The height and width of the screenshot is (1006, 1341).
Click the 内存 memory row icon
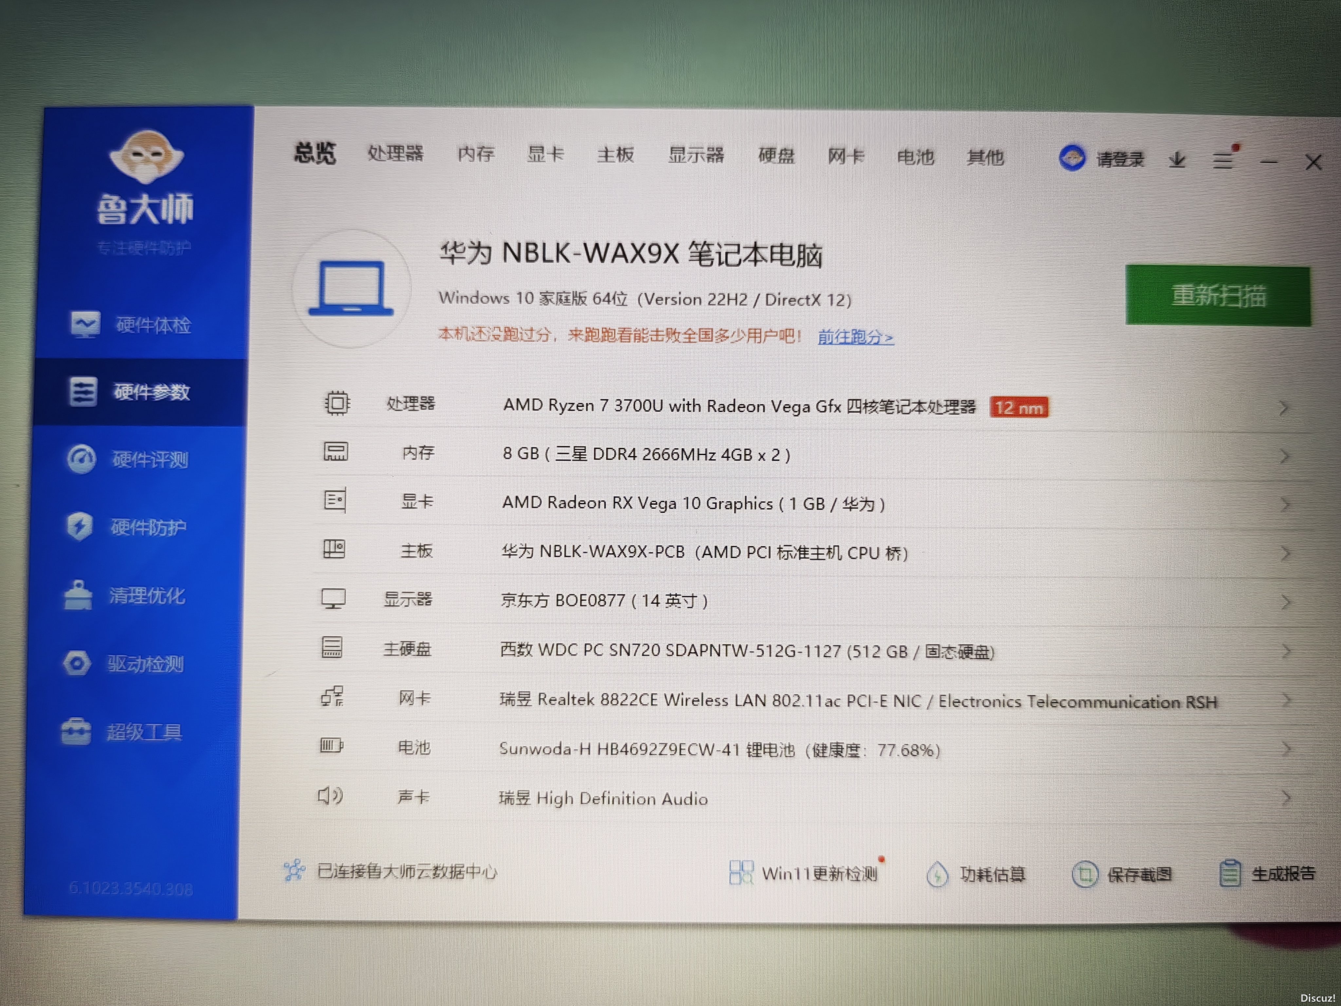click(x=335, y=452)
